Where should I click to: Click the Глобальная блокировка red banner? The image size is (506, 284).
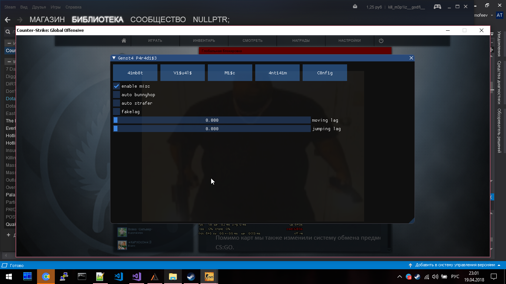(x=295, y=51)
